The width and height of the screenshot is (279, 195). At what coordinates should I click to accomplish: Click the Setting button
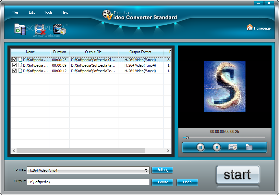(163, 170)
